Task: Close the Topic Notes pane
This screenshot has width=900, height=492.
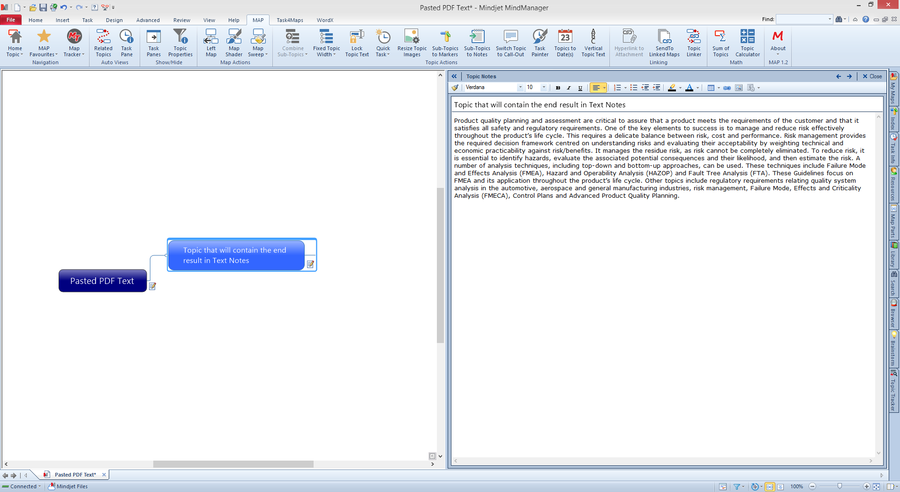Action: (872, 76)
